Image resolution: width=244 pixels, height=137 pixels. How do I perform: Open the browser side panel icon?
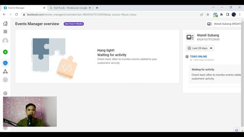point(228,14)
